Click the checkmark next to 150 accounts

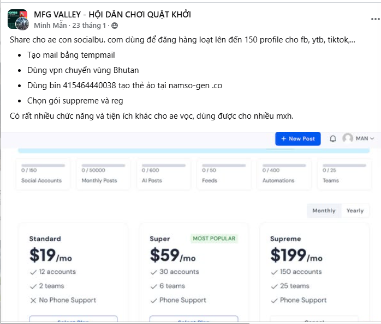274,272
